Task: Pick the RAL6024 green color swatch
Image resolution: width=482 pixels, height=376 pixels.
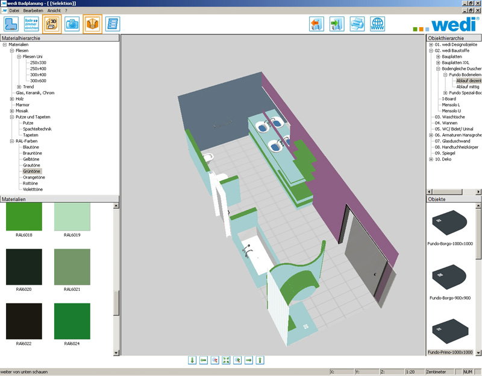Action: pyautogui.click(x=72, y=317)
